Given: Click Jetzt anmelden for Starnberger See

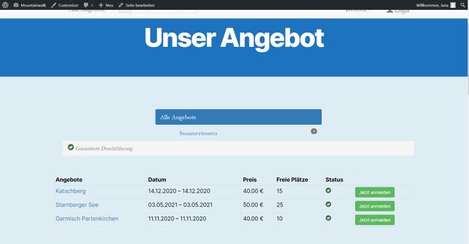Looking at the screenshot, I should [x=375, y=206].
